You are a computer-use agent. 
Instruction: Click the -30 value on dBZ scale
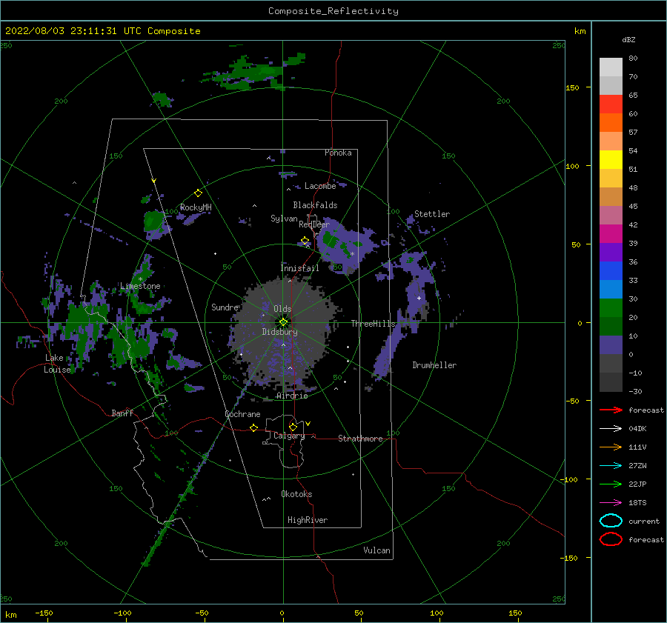tap(635, 391)
